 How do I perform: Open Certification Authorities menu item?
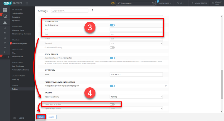point(21,70)
